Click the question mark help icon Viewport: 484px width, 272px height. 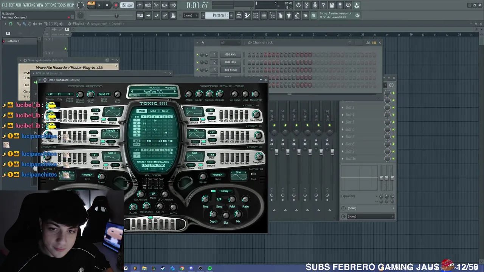[x=323, y=5]
